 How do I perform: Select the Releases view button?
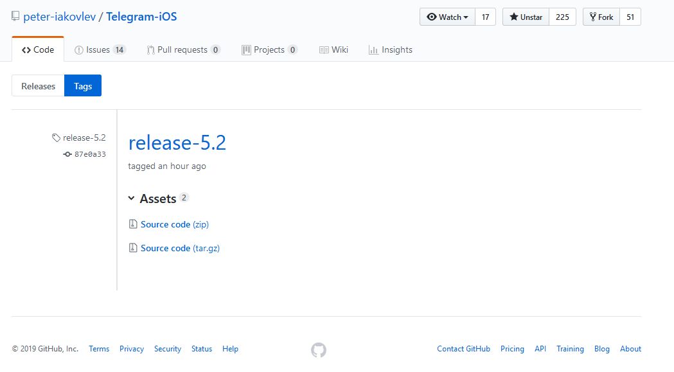(x=39, y=85)
